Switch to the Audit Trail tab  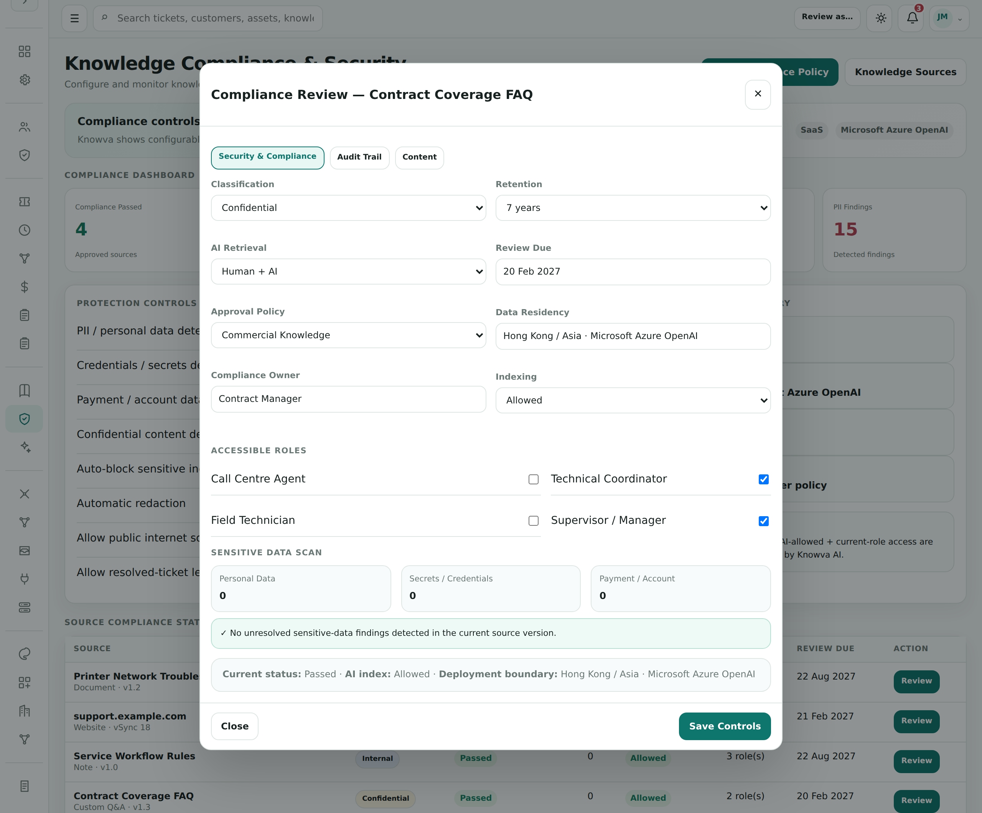coord(359,158)
